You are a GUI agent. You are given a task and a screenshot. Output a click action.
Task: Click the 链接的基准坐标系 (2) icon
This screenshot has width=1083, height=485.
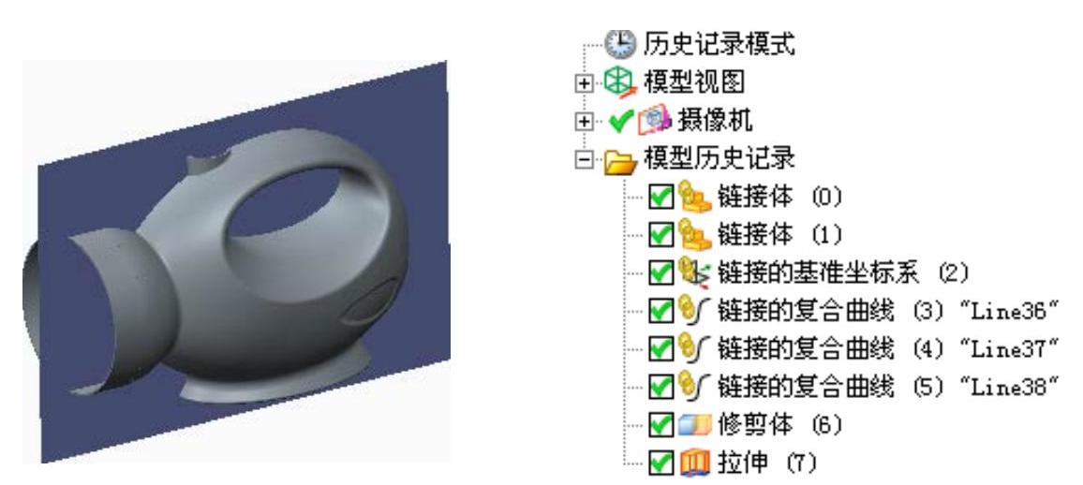click(x=694, y=272)
